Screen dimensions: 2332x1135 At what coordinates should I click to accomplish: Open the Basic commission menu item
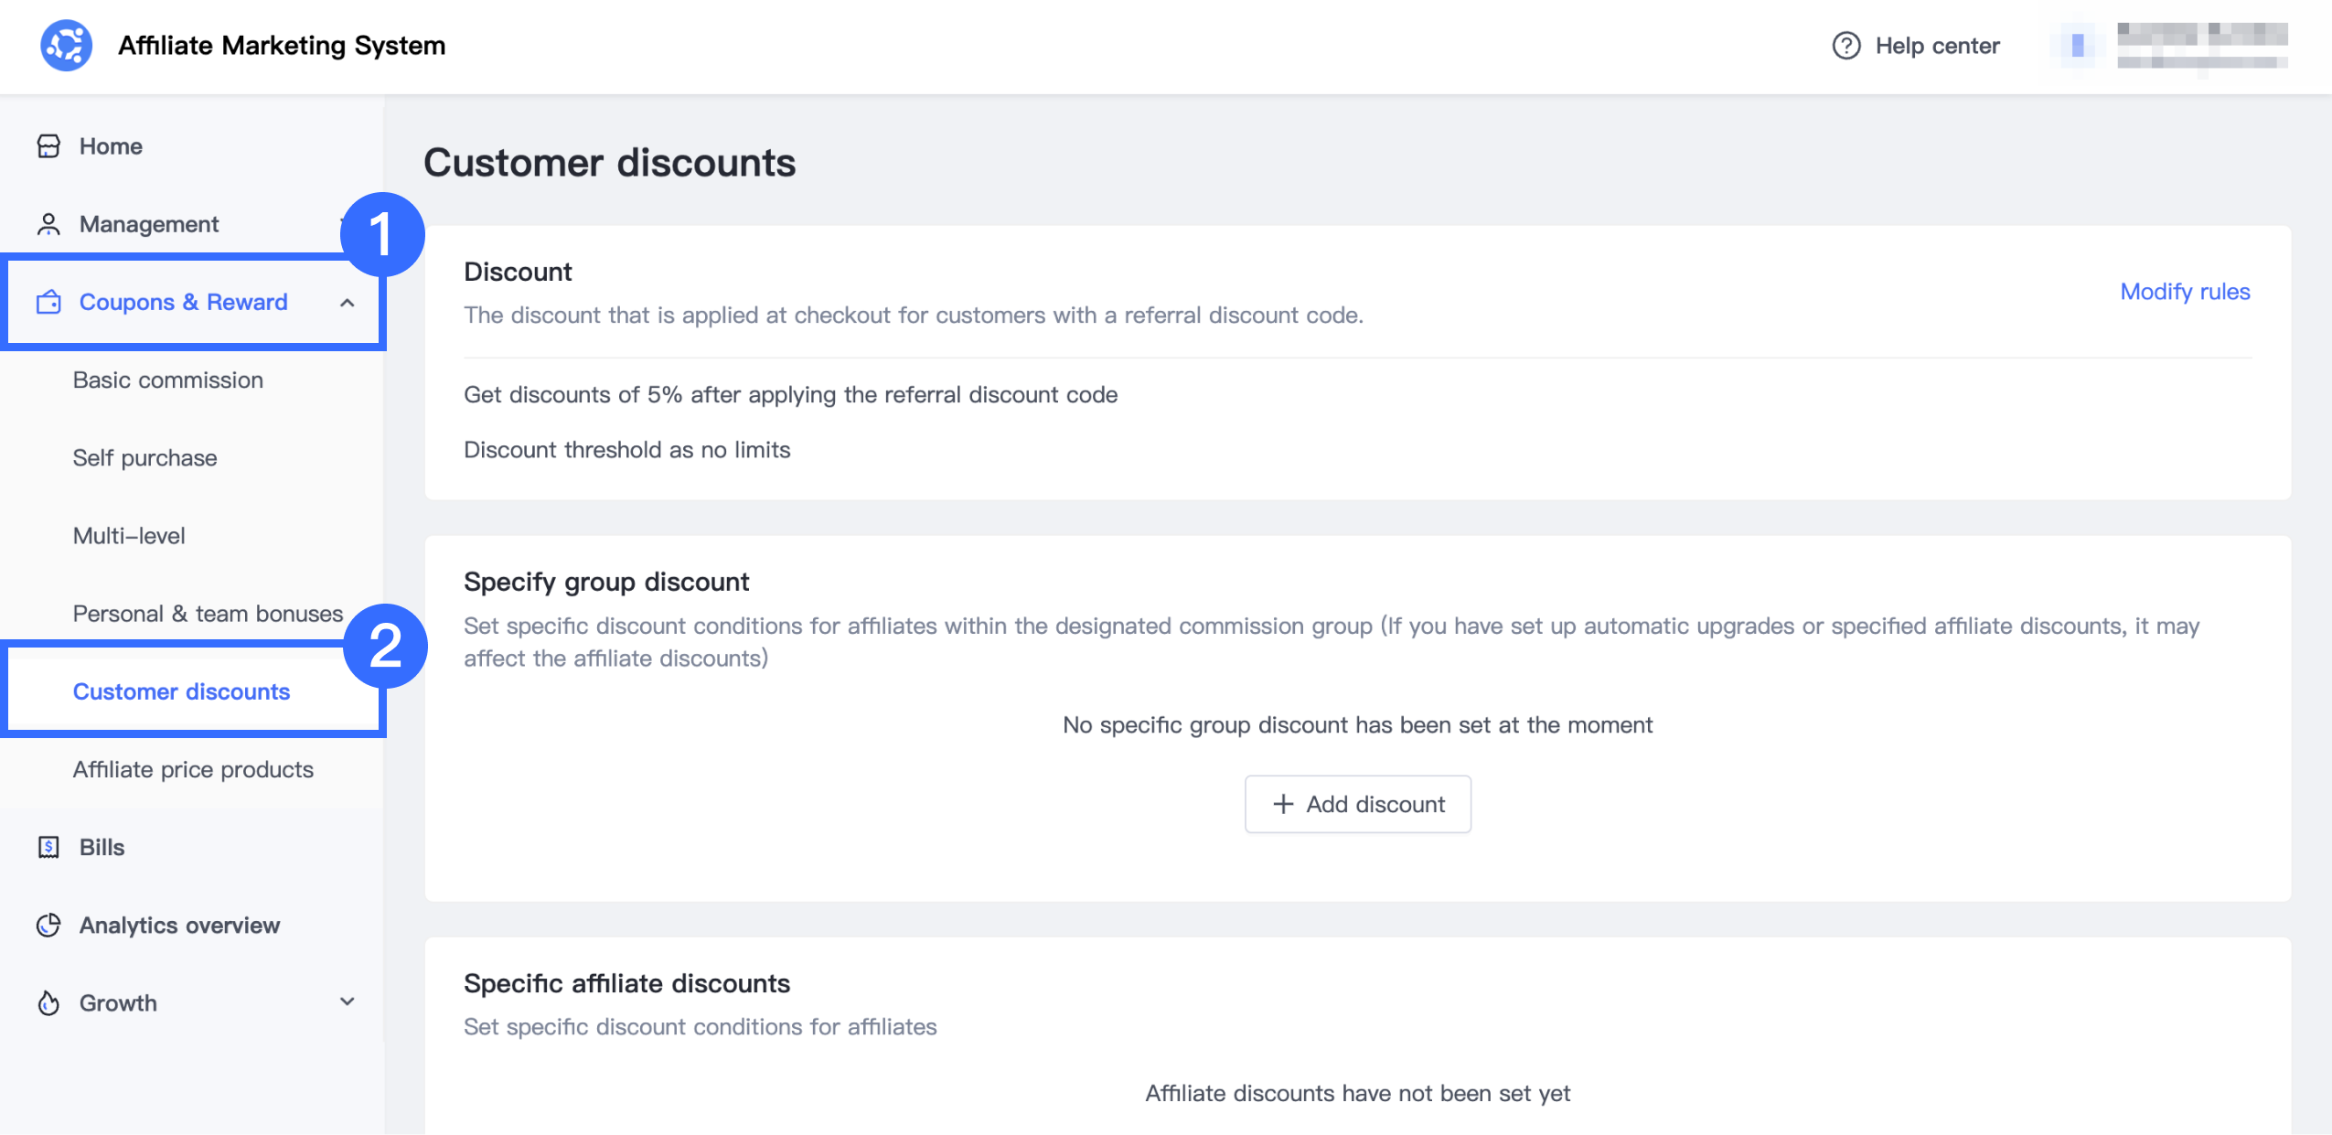click(168, 380)
